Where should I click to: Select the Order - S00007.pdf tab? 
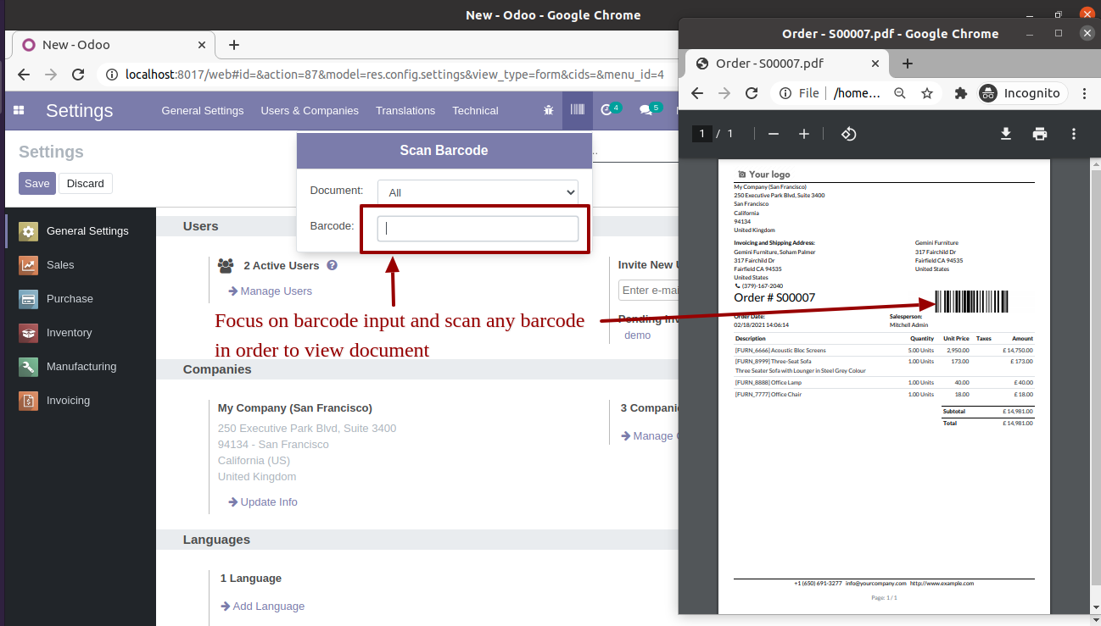tap(786, 64)
